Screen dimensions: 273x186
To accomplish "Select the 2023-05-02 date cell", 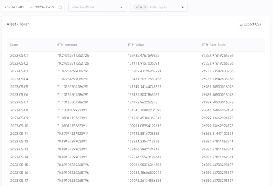I will click(19, 63).
